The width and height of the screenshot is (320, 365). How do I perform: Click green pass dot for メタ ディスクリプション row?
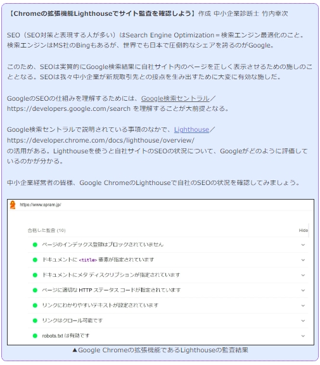[x=35, y=275]
